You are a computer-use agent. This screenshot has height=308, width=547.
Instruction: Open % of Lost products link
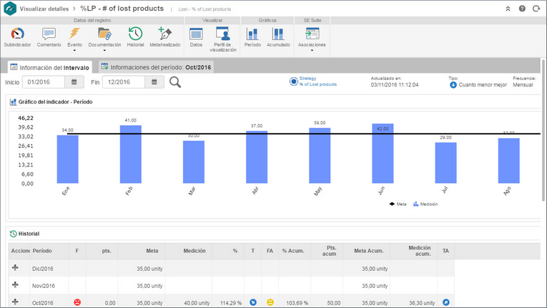317,84
